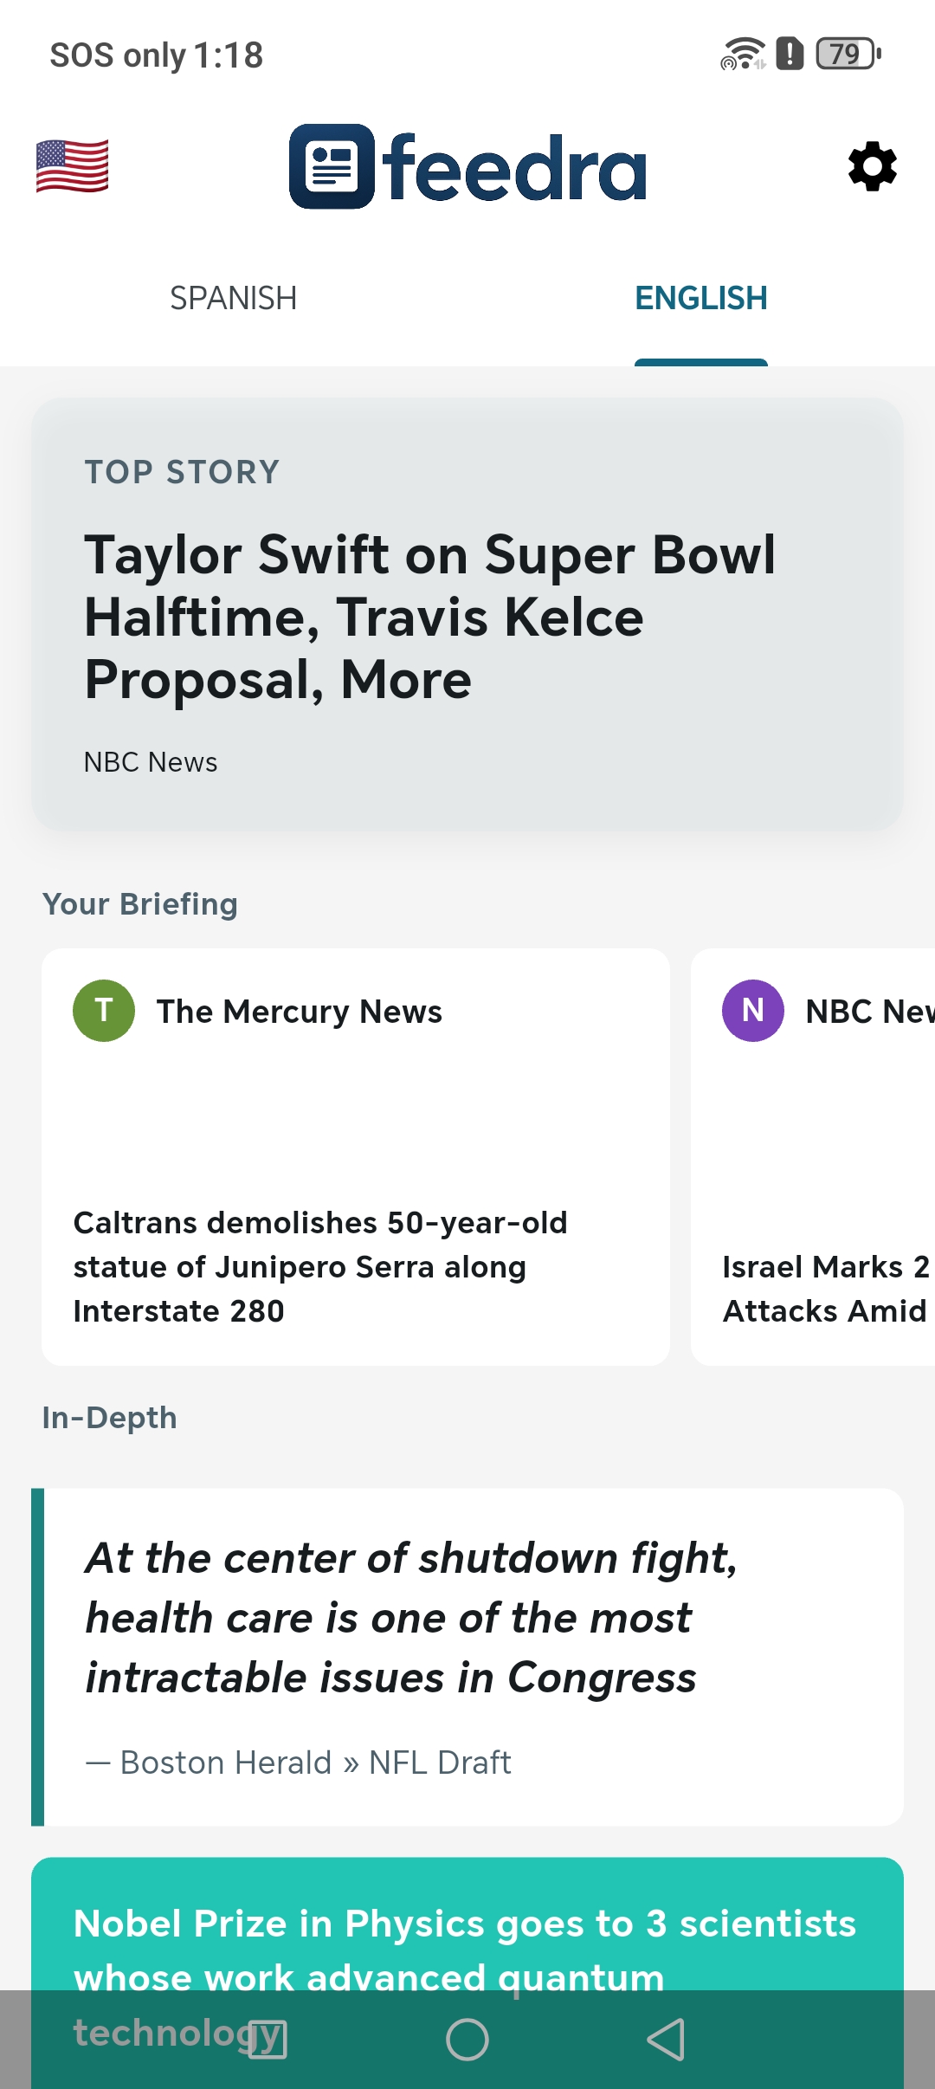Tap the Boston Herald source line
Image resolution: width=935 pixels, height=2089 pixels.
point(299,1762)
